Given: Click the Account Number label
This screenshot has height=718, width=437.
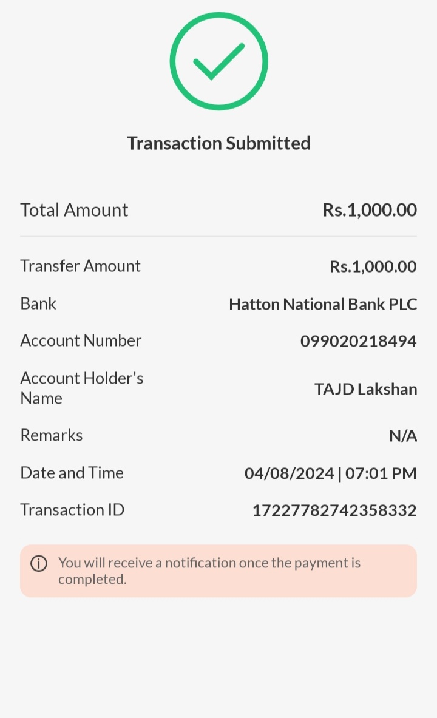Looking at the screenshot, I should coord(81,340).
